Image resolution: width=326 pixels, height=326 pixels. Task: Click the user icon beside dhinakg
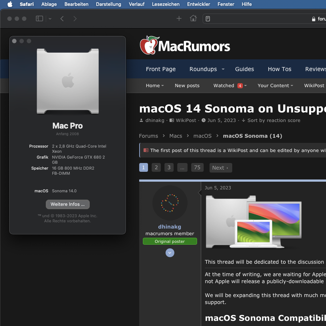coord(141,121)
